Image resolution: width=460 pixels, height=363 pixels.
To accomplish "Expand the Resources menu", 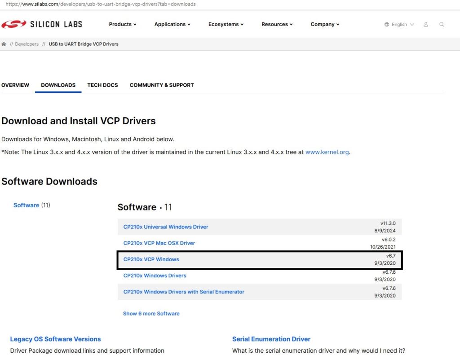I will click(x=277, y=24).
